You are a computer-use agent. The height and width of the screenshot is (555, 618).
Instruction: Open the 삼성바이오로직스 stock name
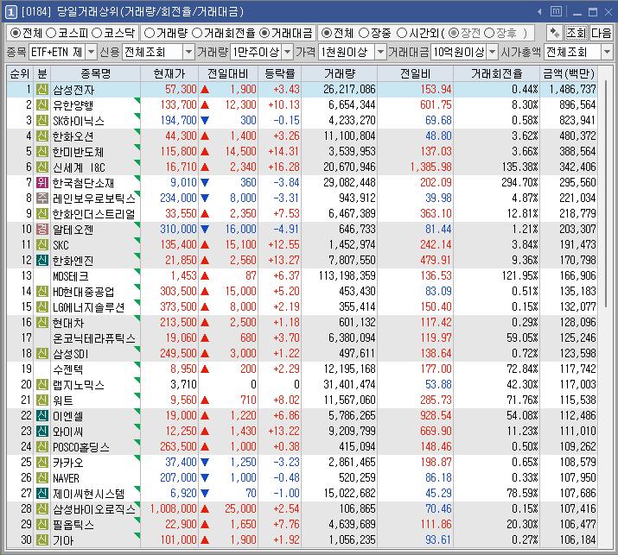point(94,509)
